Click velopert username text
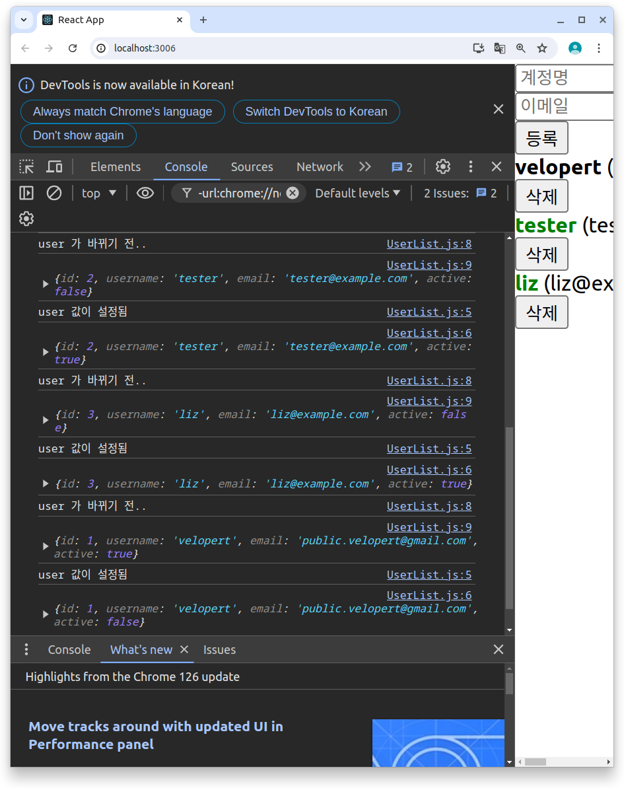 click(558, 167)
